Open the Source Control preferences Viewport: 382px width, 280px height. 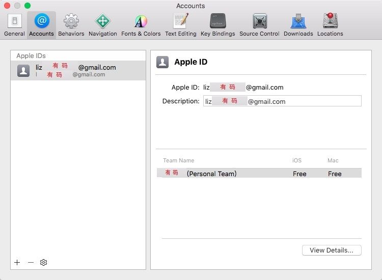(259, 24)
